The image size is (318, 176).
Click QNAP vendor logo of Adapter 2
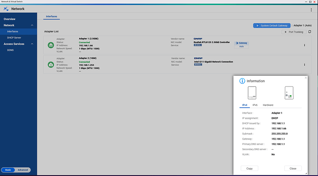tap(198, 58)
